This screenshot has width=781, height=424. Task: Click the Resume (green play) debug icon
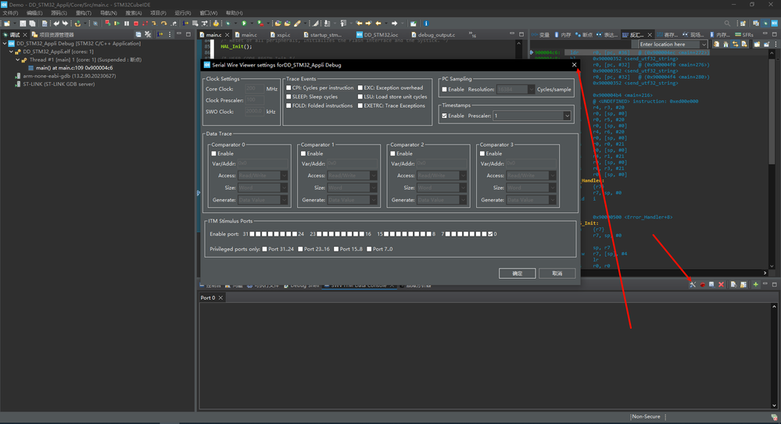[x=116, y=23]
